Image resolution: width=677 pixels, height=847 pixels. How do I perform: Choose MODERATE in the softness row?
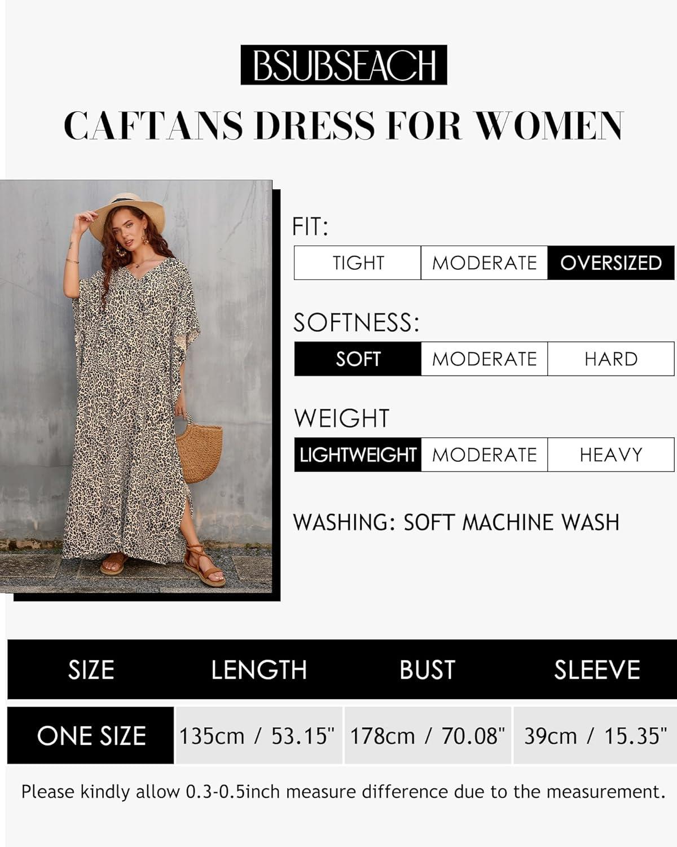click(x=484, y=359)
